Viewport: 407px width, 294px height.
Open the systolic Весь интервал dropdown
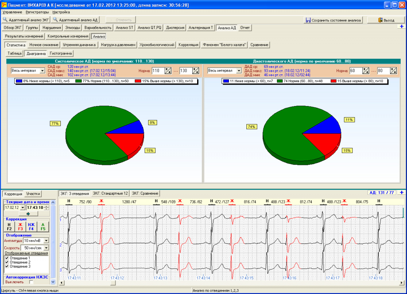(42, 71)
